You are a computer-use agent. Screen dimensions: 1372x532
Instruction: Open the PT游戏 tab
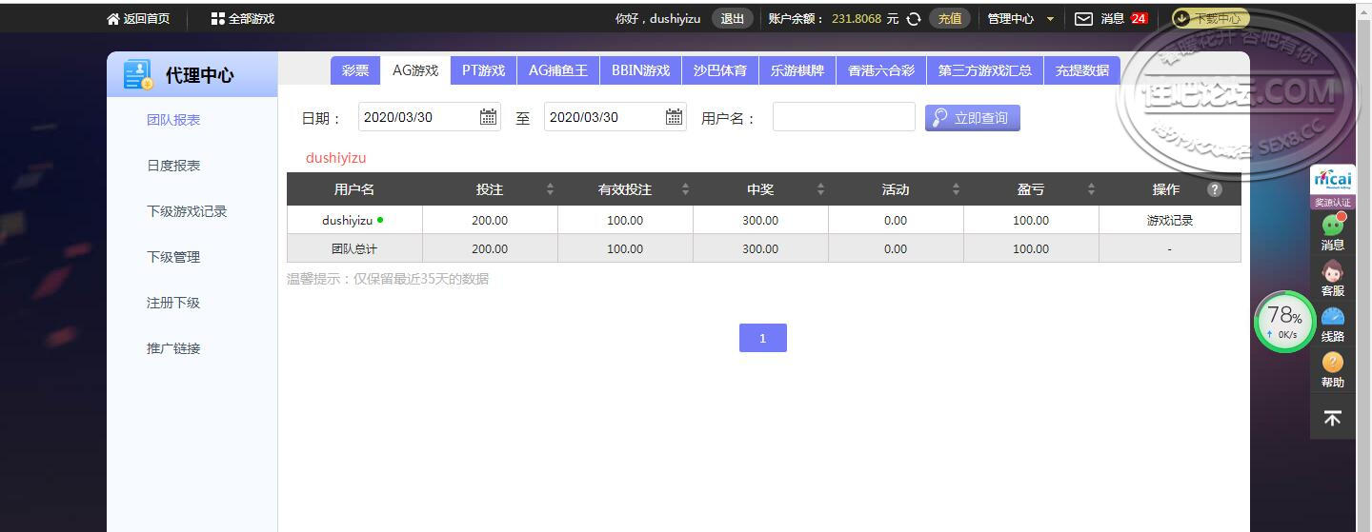click(484, 70)
